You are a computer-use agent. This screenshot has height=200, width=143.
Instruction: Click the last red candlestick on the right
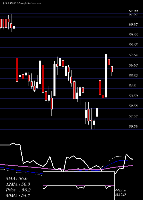(x=112, y=69)
